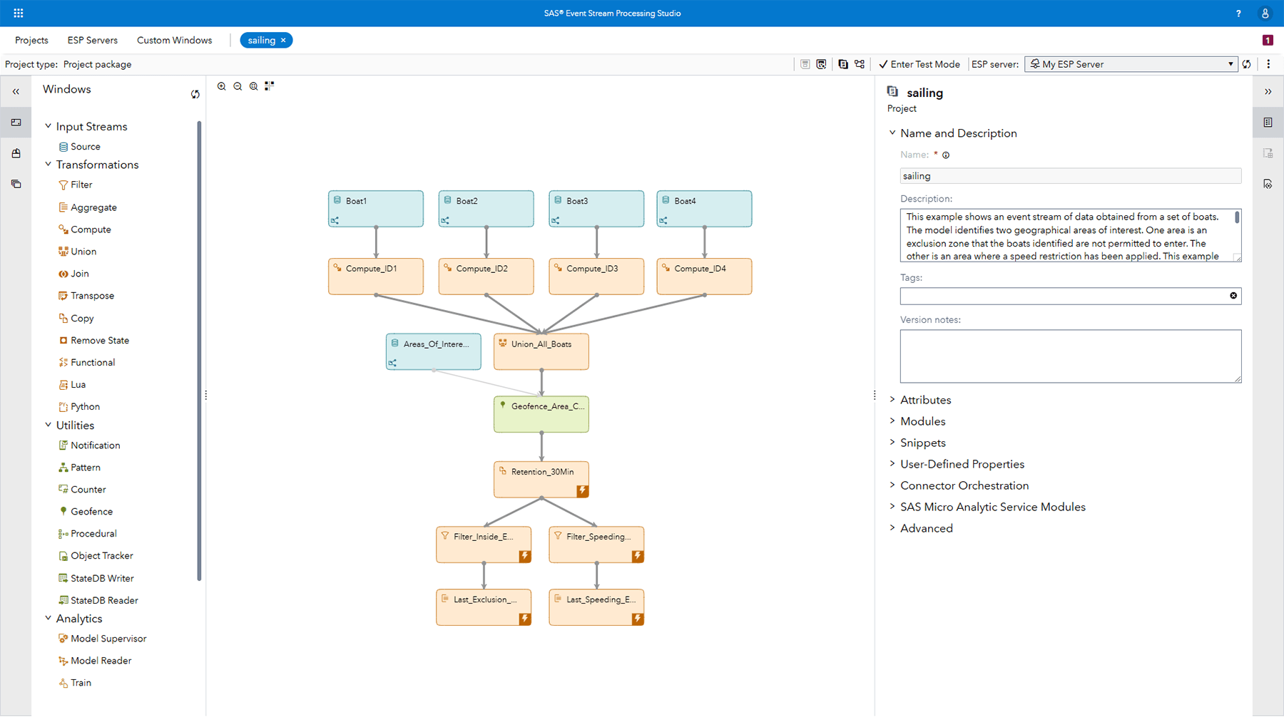This screenshot has width=1284, height=722.
Task: Open the applications grid menu icon
Action: coord(19,13)
